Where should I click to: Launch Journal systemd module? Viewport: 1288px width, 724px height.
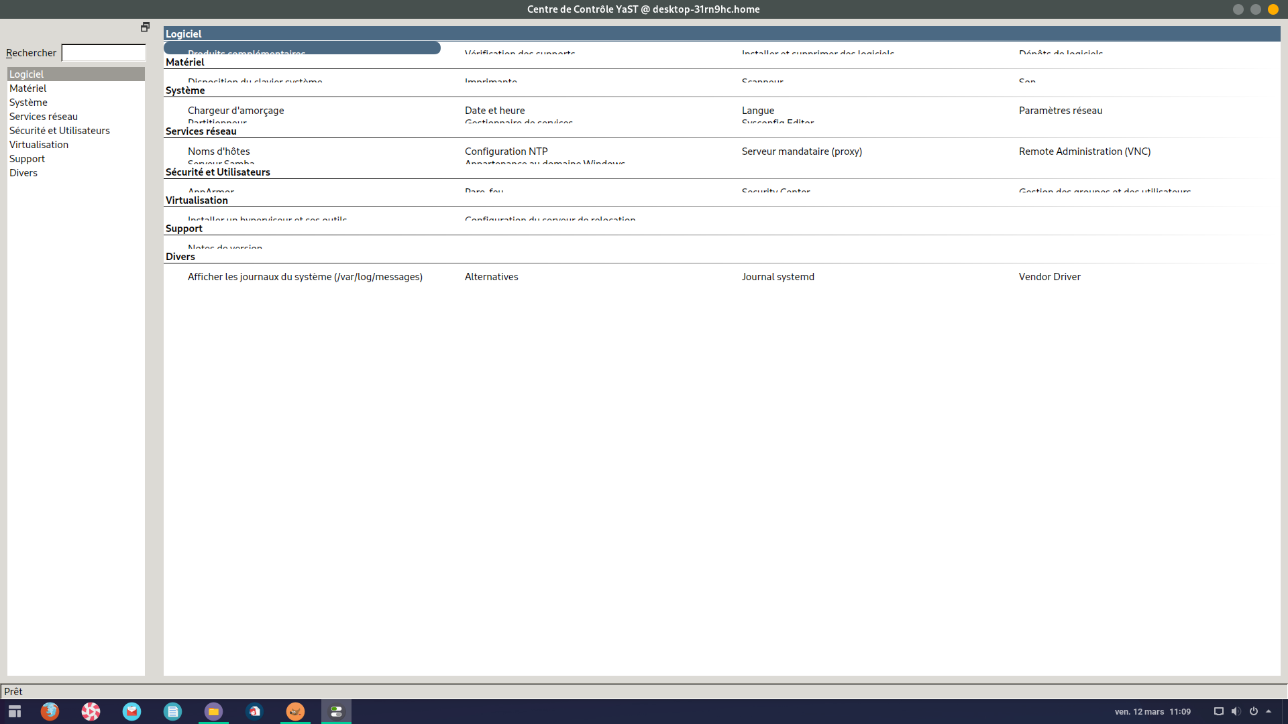(x=777, y=277)
